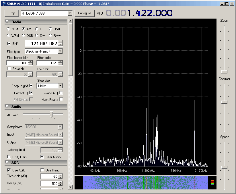Choose USB demodulation mode
The height and width of the screenshot is (194, 236).
[50, 29]
